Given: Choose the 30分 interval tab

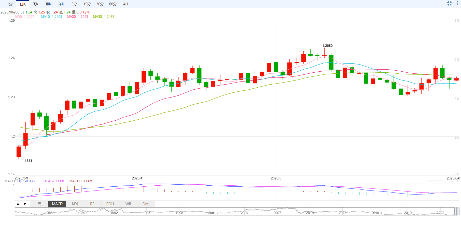Looking at the screenshot, I should 100,4.
